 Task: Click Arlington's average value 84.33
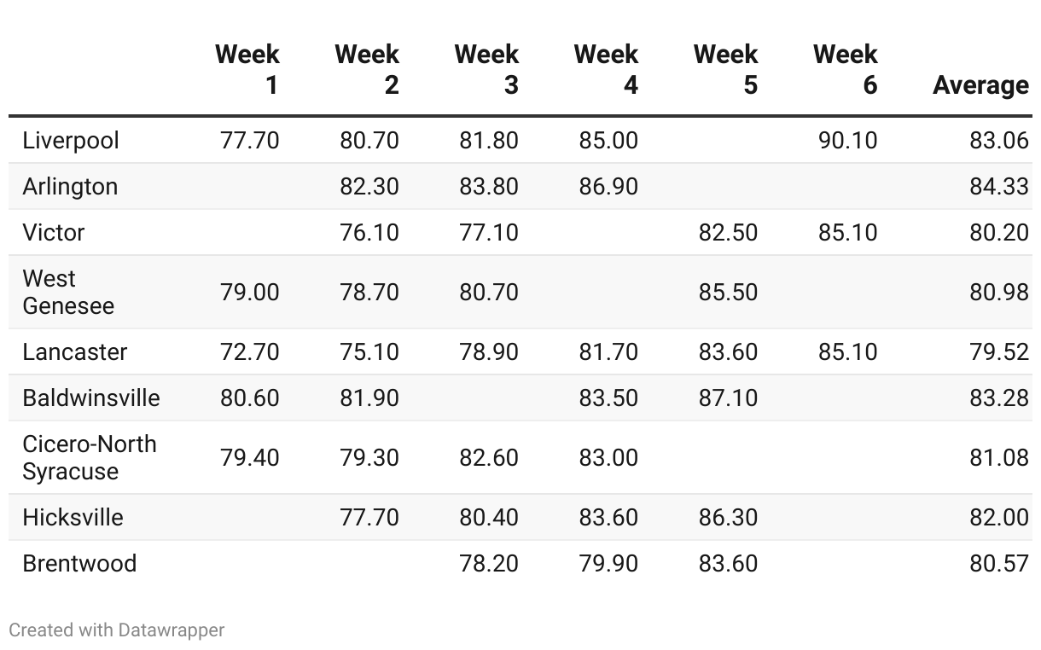(998, 187)
